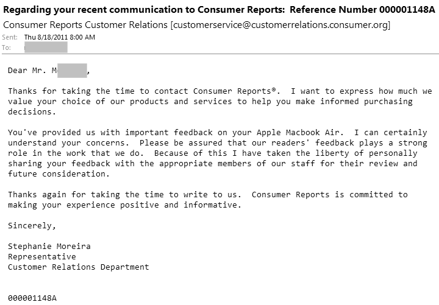Click the registered trademark symbol after Consumer Reports

click(274, 91)
